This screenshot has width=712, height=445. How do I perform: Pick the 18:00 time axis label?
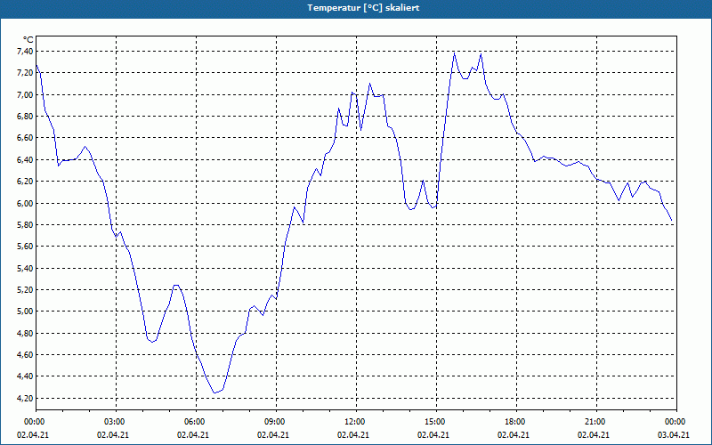[516, 422]
